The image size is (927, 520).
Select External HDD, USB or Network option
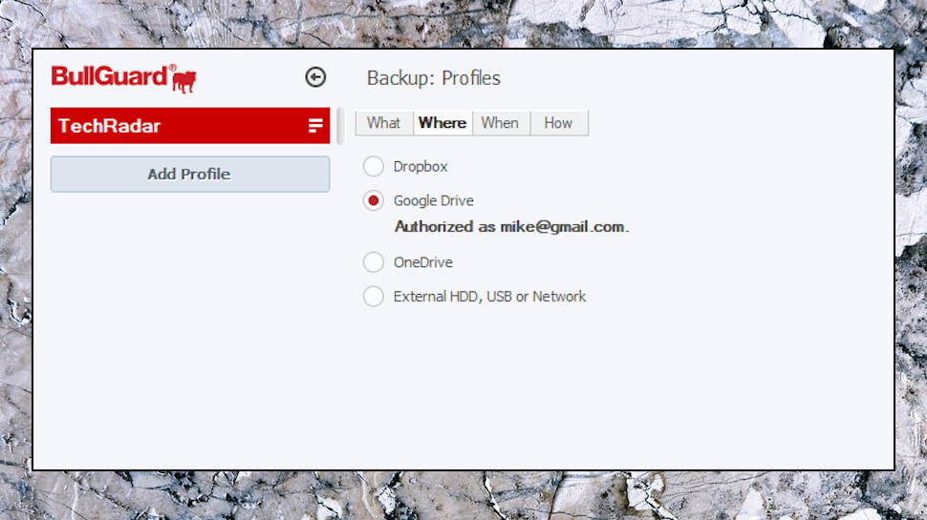(x=373, y=297)
